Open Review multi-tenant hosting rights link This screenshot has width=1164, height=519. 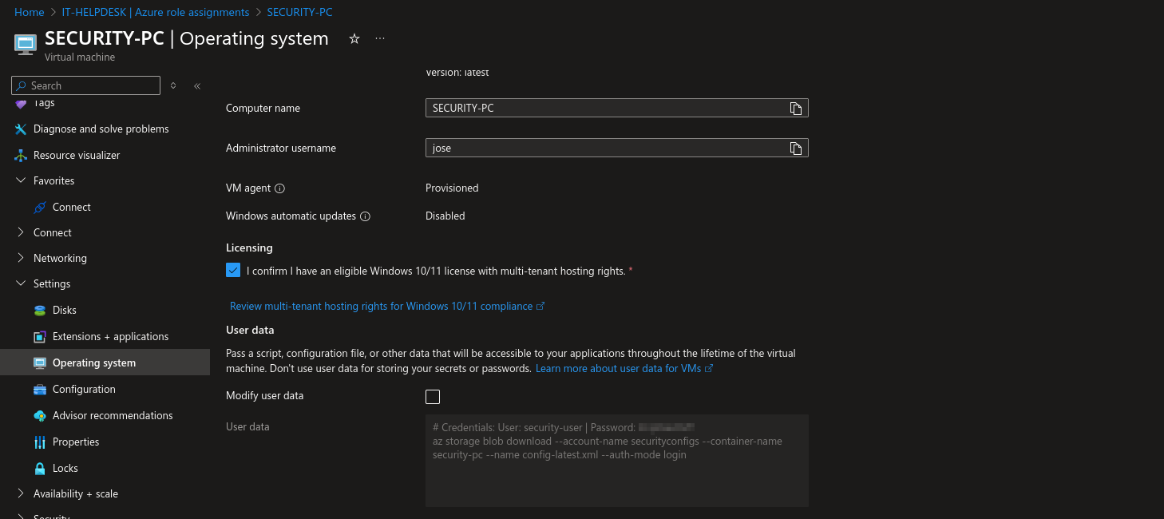click(387, 306)
